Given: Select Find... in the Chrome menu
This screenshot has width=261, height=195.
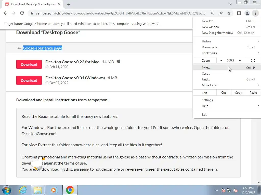Looking at the screenshot, I should point(227,79).
